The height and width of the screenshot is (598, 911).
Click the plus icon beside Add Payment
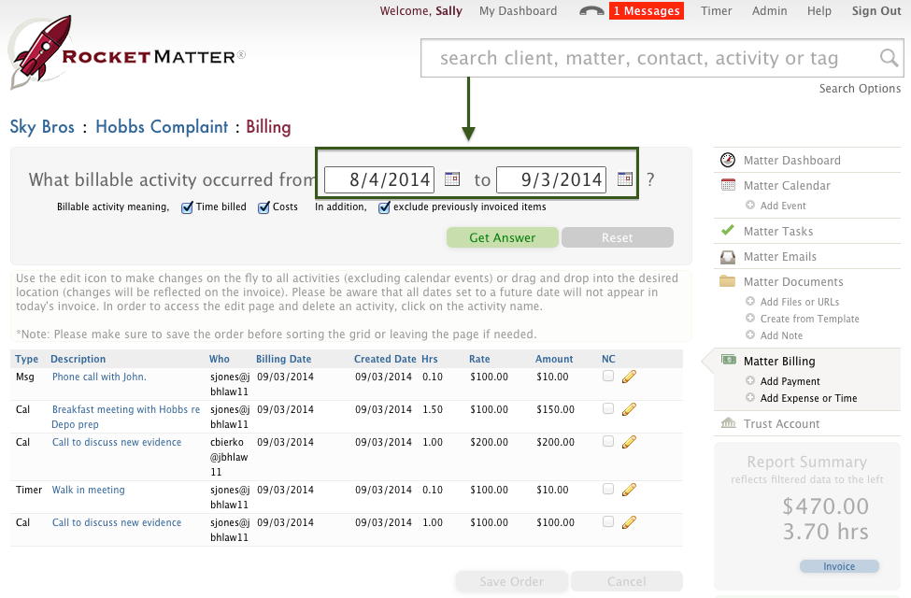[x=750, y=381]
